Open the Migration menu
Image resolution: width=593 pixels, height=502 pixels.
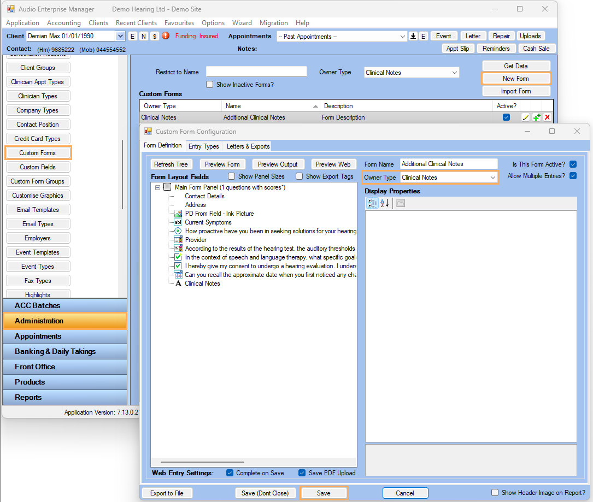tap(273, 23)
